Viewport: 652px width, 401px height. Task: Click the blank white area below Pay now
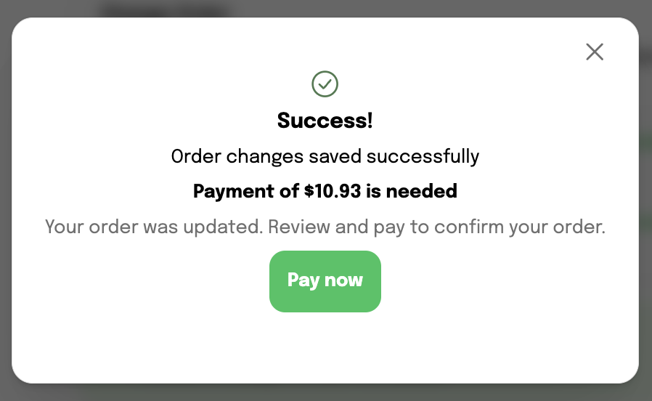[325, 347]
